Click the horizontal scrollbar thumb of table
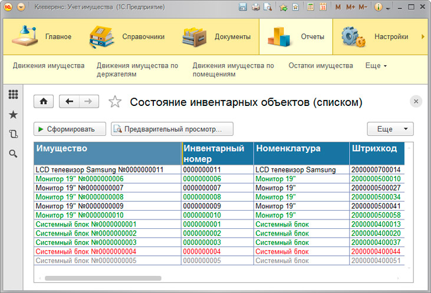Image resolution: width=431 pixels, height=293 pixels. click(103, 278)
